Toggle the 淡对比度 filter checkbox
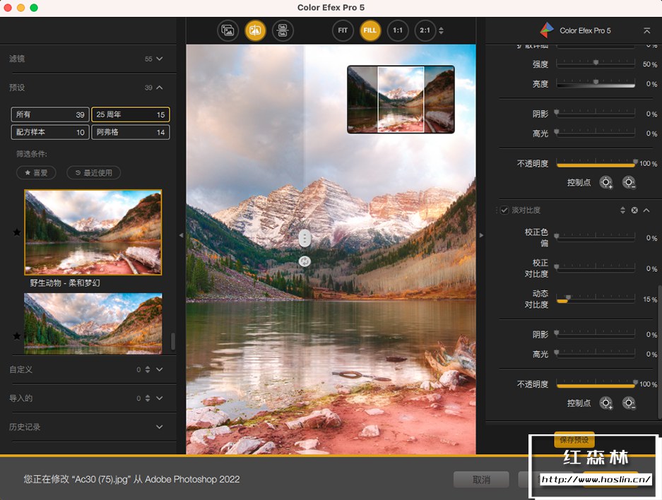This screenshot has height=500, width=662. (x=504, y=210)
